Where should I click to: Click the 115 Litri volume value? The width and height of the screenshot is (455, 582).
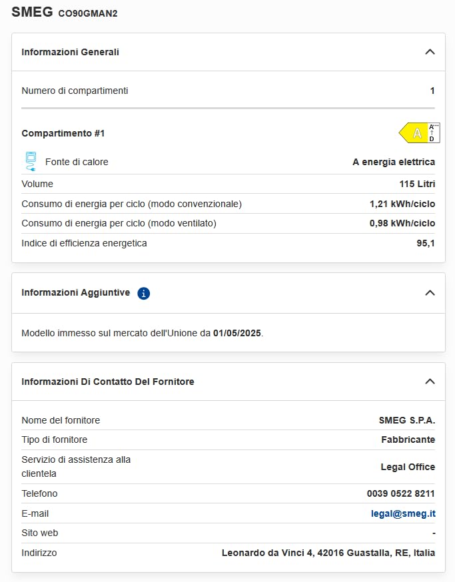click(417, 184)
